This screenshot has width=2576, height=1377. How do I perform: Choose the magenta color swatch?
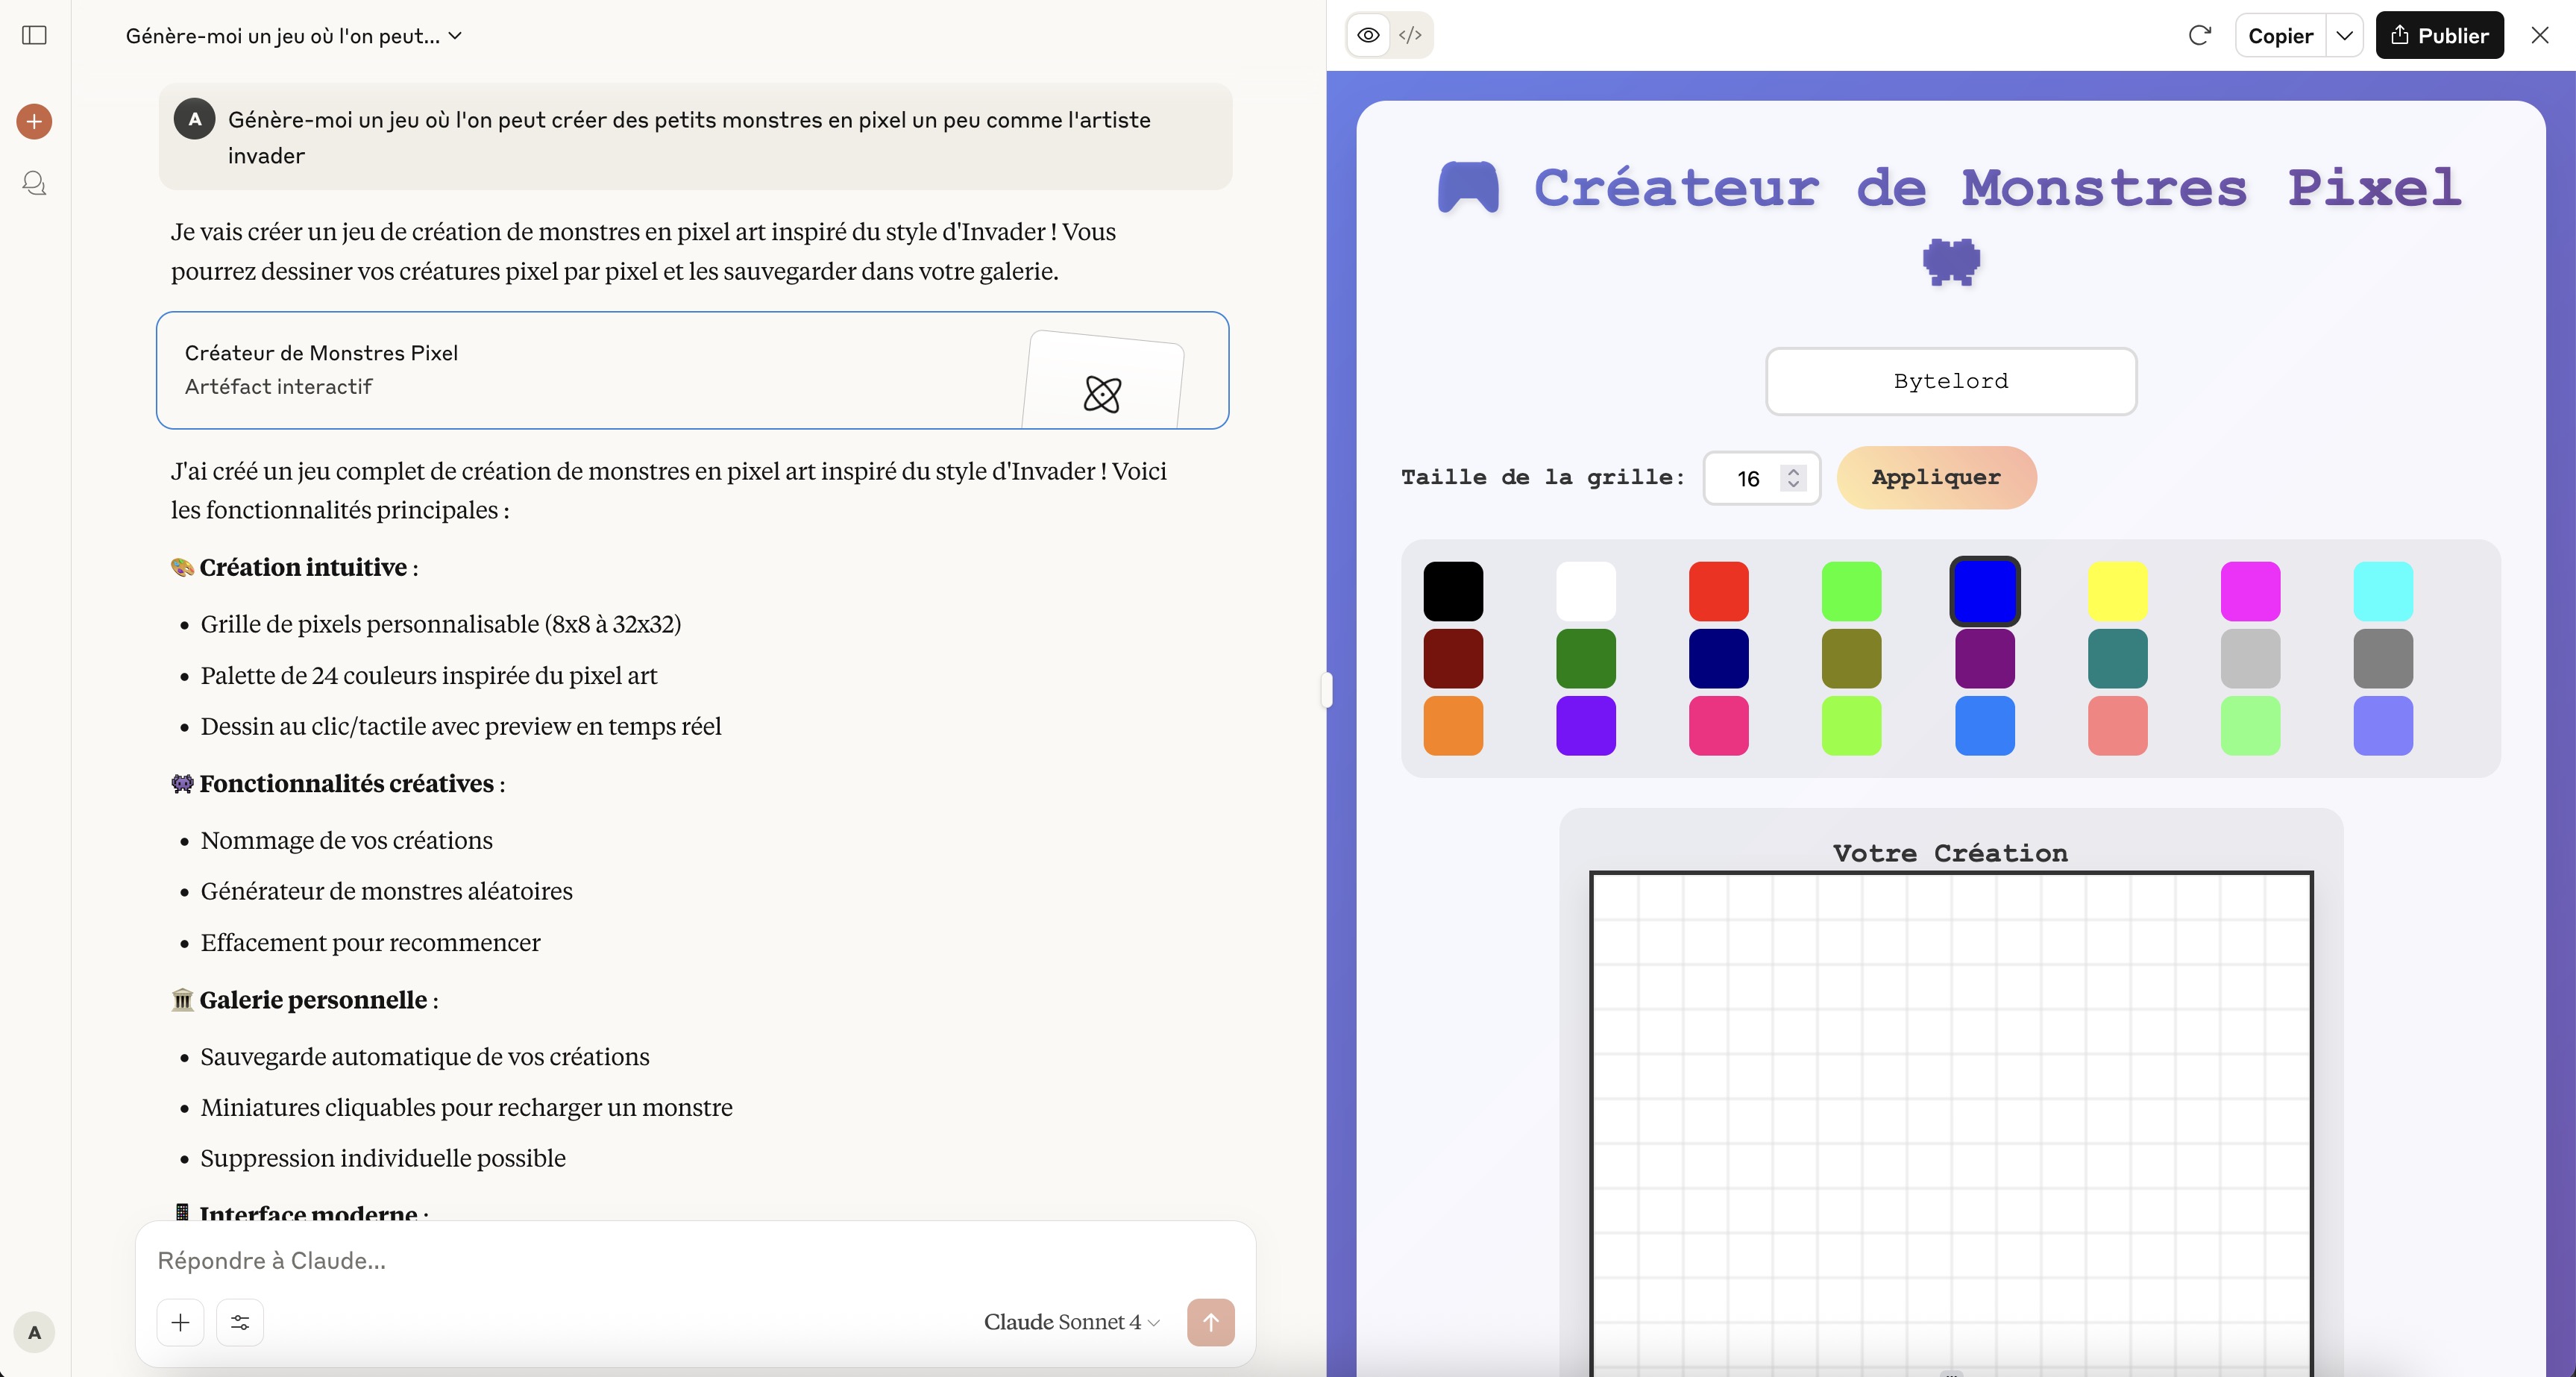point(2250,591)
